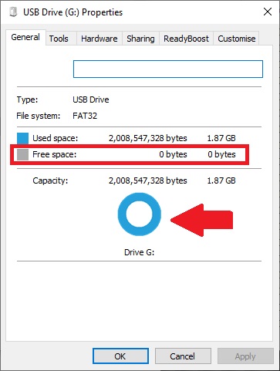Confirm with the OK button

click(x=120, y=356)
